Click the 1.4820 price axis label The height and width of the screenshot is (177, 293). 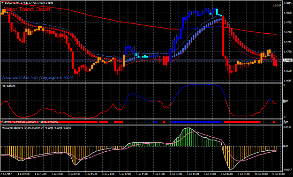[x=287, y=13]
